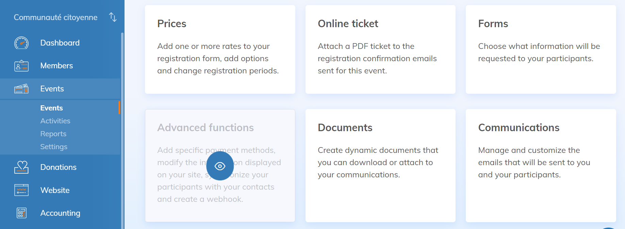The width and height of the screenshot is (625, 229).
Task: Click the Events ticket icon
Action: click(21, 89)
